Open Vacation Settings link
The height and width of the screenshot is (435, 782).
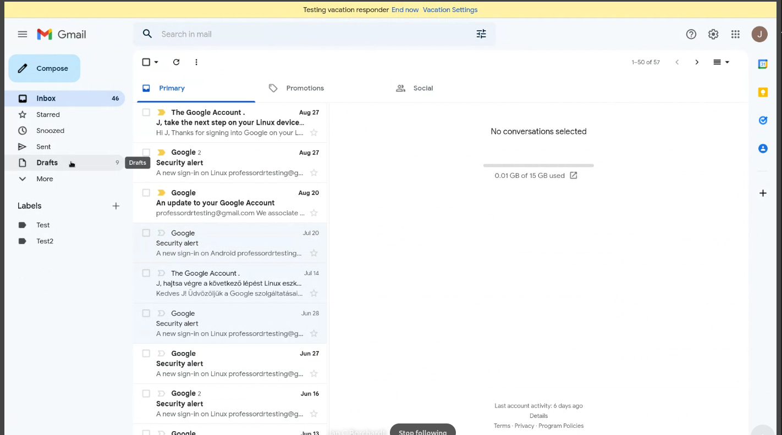[450, 10]
